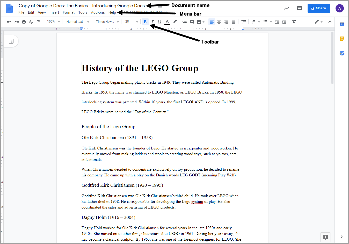349x244 pixels.
Task: Add a comment using the toolbar icon
Action: [x=192, y=22]
